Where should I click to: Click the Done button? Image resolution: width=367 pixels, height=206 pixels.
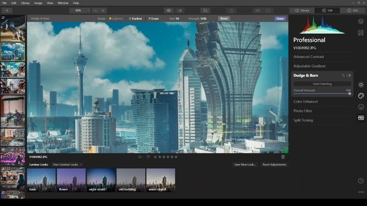(280, 18)
